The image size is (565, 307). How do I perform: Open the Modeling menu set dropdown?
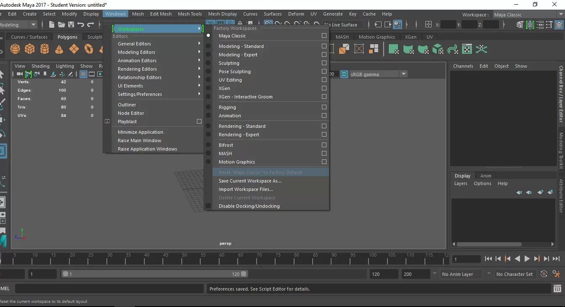click(x=19, y=25)
